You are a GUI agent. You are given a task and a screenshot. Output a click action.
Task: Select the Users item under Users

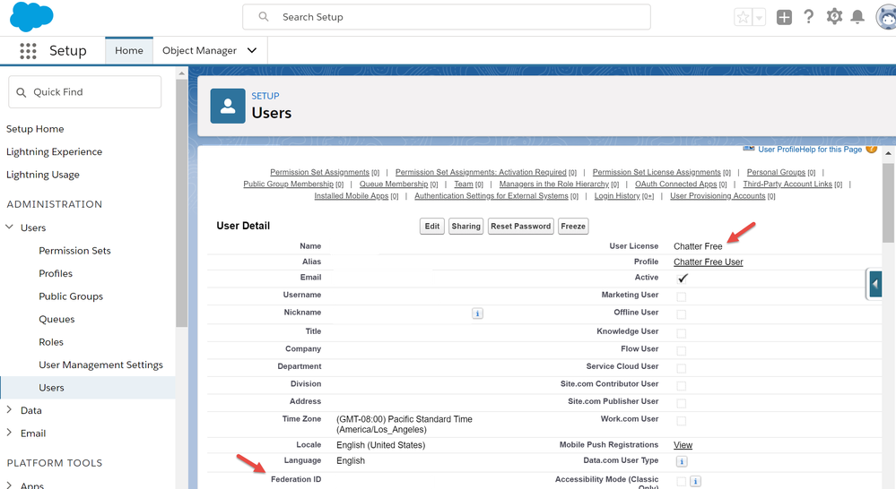[88, 388]
